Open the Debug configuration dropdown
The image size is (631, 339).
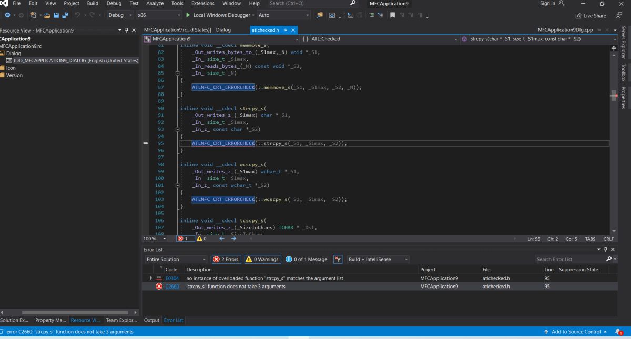(x=119, y=15)
